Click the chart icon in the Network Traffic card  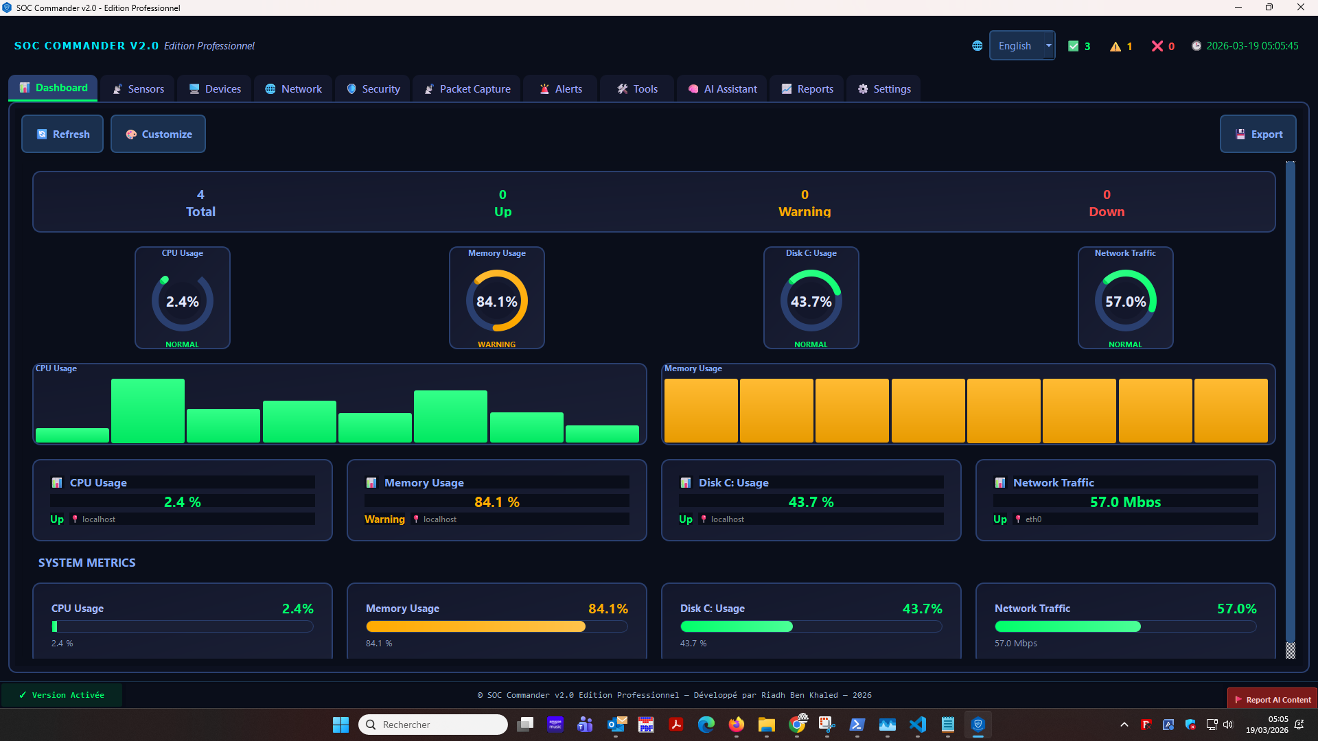pyautogui.click(x=1000, y=483)
